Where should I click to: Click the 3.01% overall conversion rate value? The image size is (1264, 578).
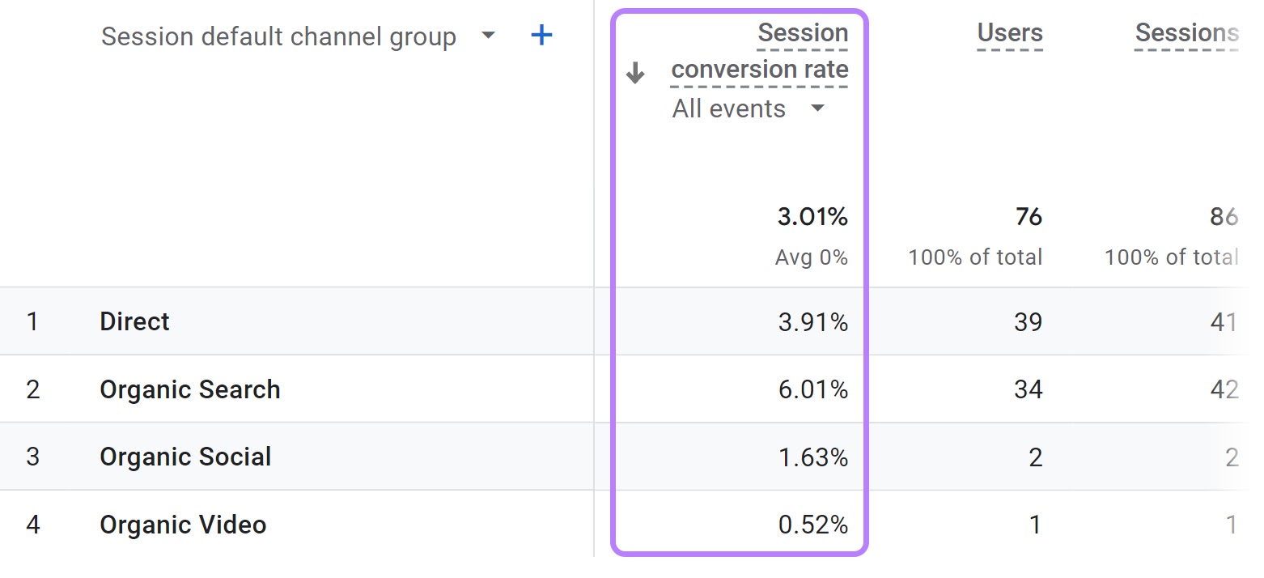813,216
